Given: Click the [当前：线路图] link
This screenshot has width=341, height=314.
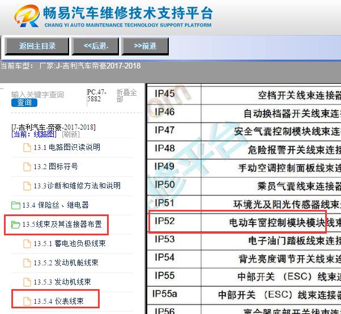Looking at the screenshot, I should click(34, 135).
